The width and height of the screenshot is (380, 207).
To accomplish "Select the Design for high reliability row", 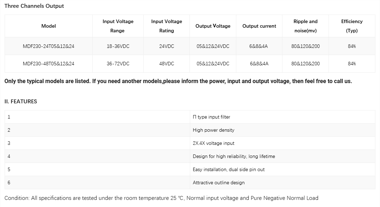I will click(190, 156).
